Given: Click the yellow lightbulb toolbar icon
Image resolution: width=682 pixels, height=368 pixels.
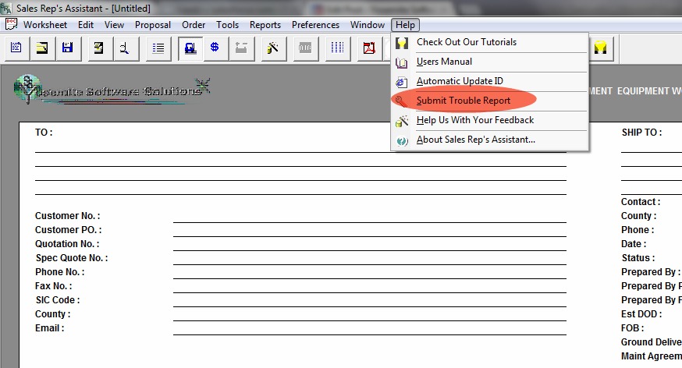Looking at the screenshot, I should pos(600,48).
